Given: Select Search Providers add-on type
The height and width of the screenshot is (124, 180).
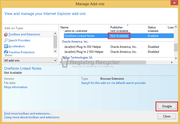Looking at the screenshot, I should pyautogui.click(x=19, y=40).
